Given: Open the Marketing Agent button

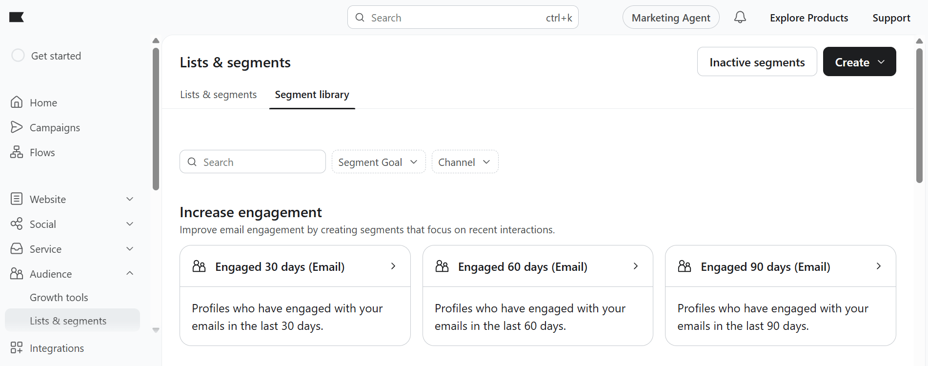Looking at the screenshot, I should pyautogui.click(x=671, y=18).
